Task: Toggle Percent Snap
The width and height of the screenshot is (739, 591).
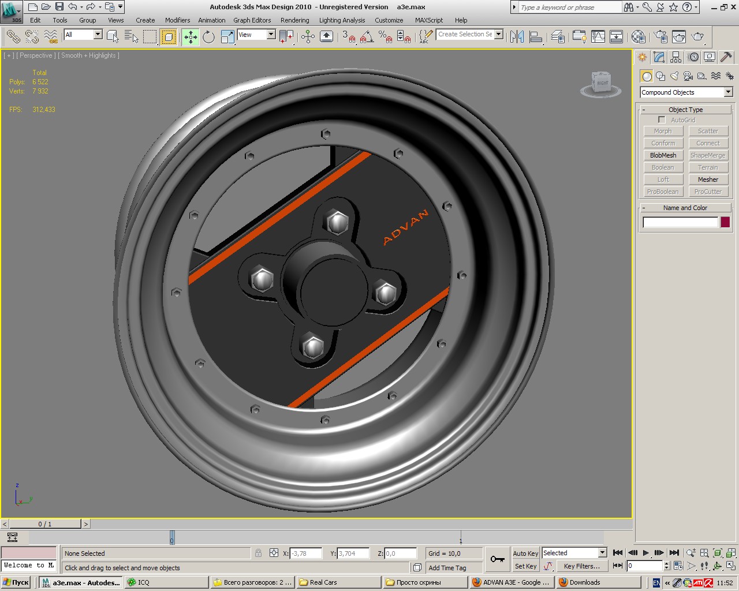Action: tap(386, 37)
